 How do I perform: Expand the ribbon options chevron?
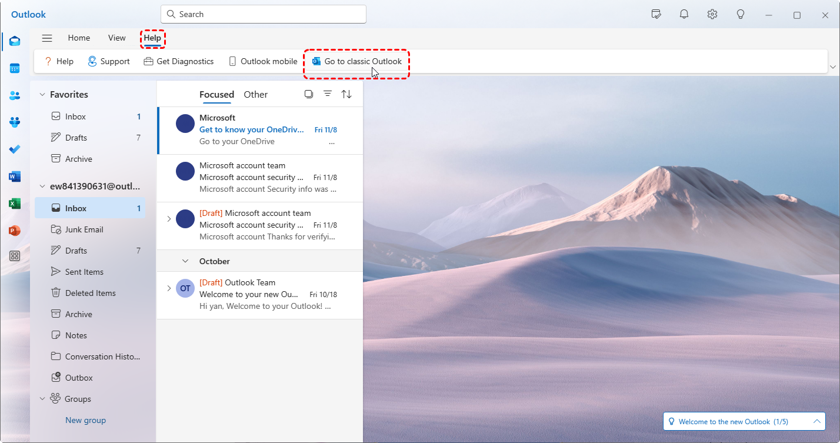(x=833, y=67)
